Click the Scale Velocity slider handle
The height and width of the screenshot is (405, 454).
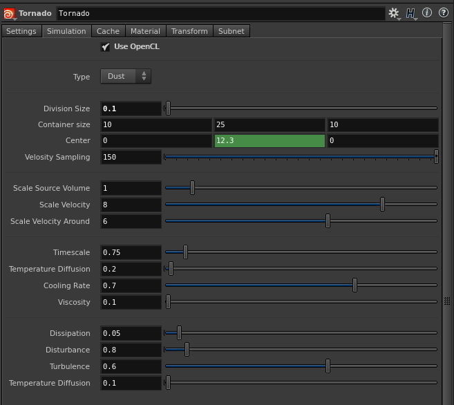tap(382, 205)
